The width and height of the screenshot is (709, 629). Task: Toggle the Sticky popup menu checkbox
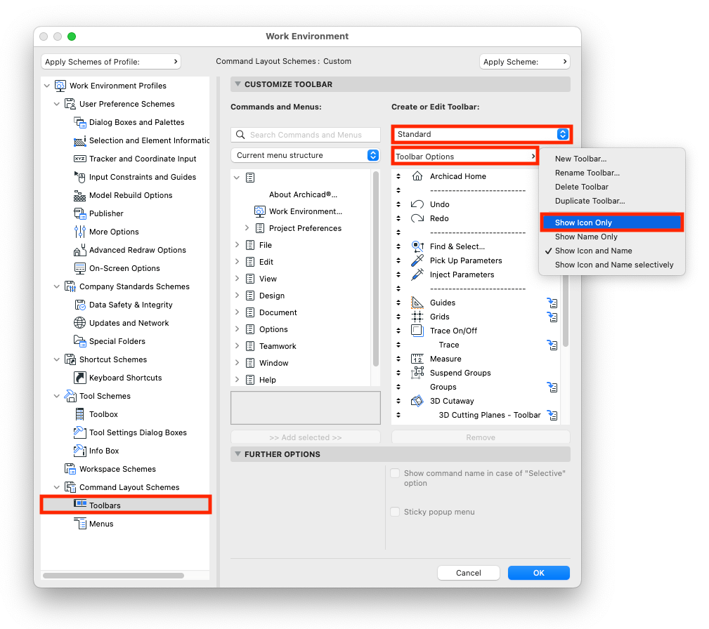coord(396,512)
